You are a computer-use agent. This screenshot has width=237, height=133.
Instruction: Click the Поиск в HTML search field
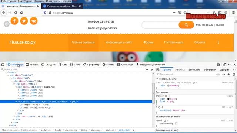pyautogui.click(x=73, y=69)
